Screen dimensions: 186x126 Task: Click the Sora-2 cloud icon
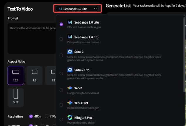pos(70,52)
